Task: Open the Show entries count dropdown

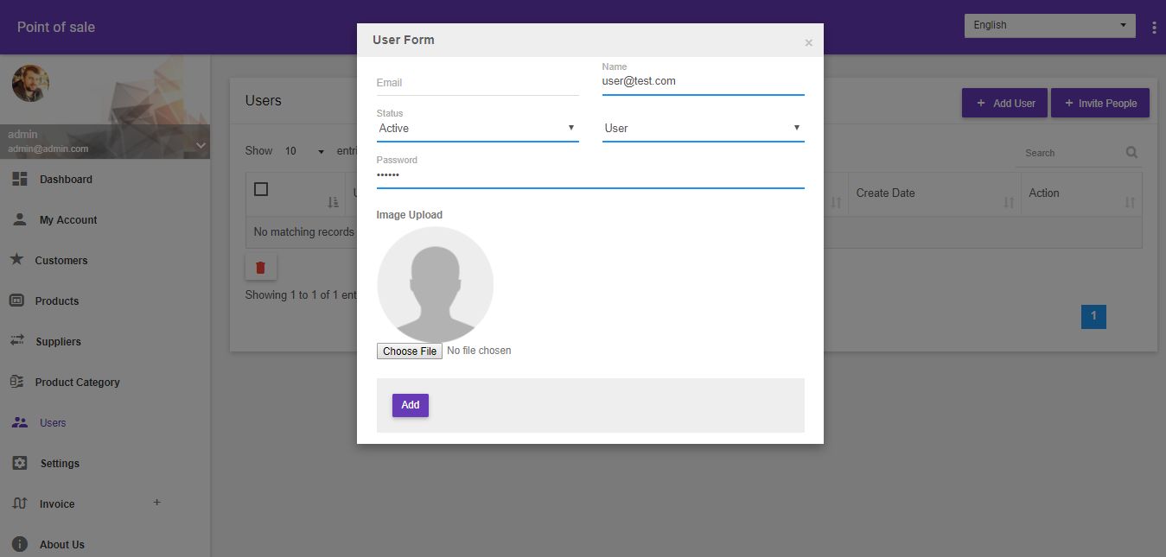Action: pos(304,151)
